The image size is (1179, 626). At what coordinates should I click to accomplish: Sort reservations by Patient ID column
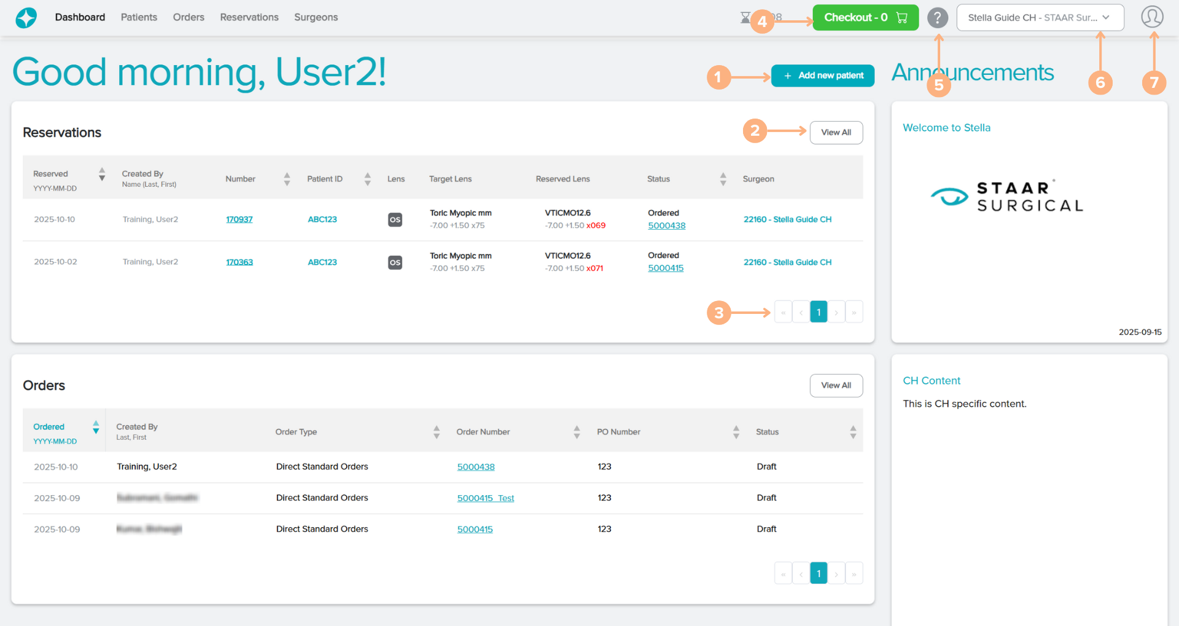[x=367, y=179]
